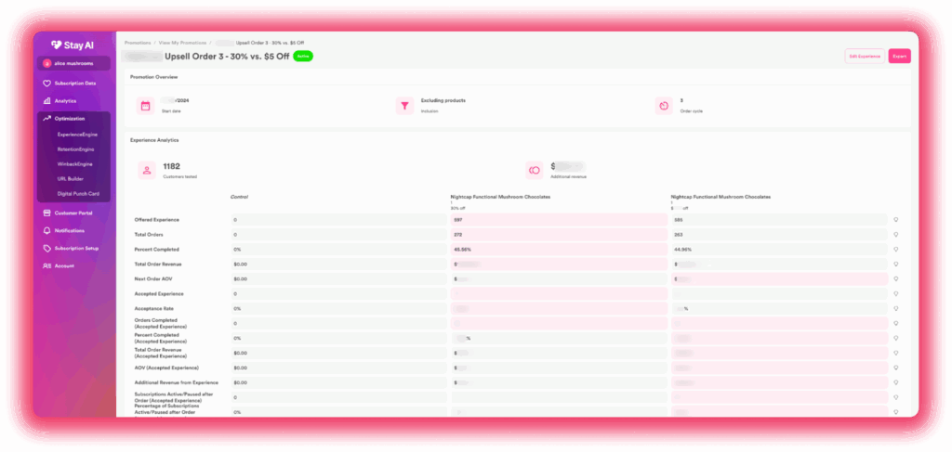Open WinbackEngine under Optimization
Screen dimensions: 952x452
[x=74, y=164]
